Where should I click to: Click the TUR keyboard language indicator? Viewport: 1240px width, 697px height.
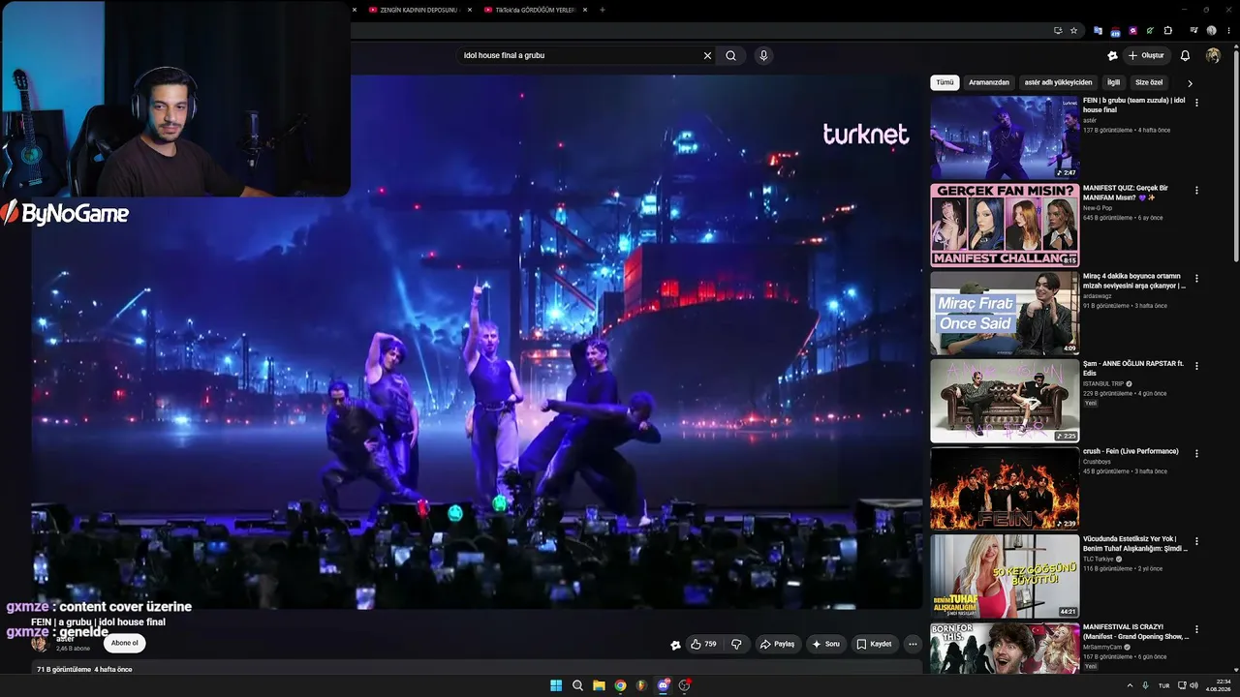click(1163, 685)
